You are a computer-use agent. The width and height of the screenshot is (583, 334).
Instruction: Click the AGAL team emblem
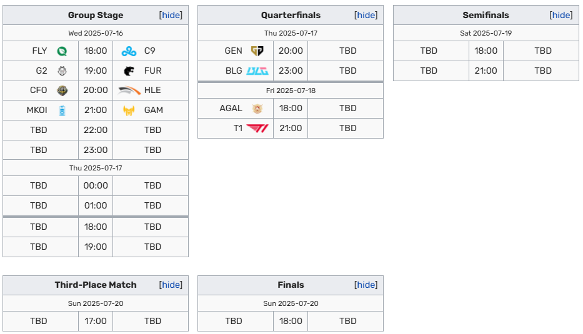tap(257, 108)
